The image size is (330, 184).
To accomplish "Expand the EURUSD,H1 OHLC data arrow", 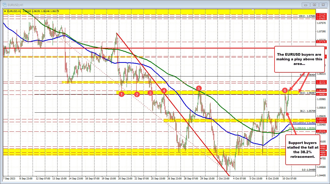I will tap(5, 11).
